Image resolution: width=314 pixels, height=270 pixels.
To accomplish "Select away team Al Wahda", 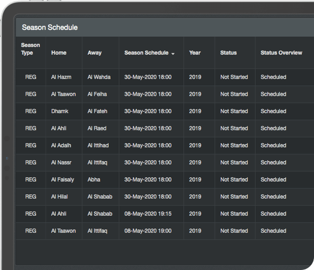I will click(x=99, y=77).
